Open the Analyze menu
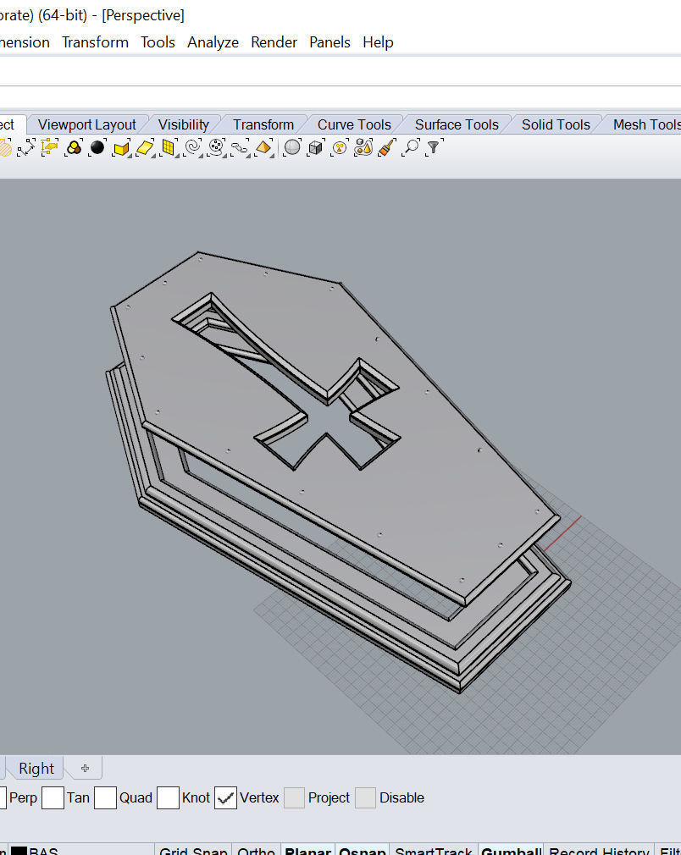This screenshot has width=681, height=855. pos(213,42)
